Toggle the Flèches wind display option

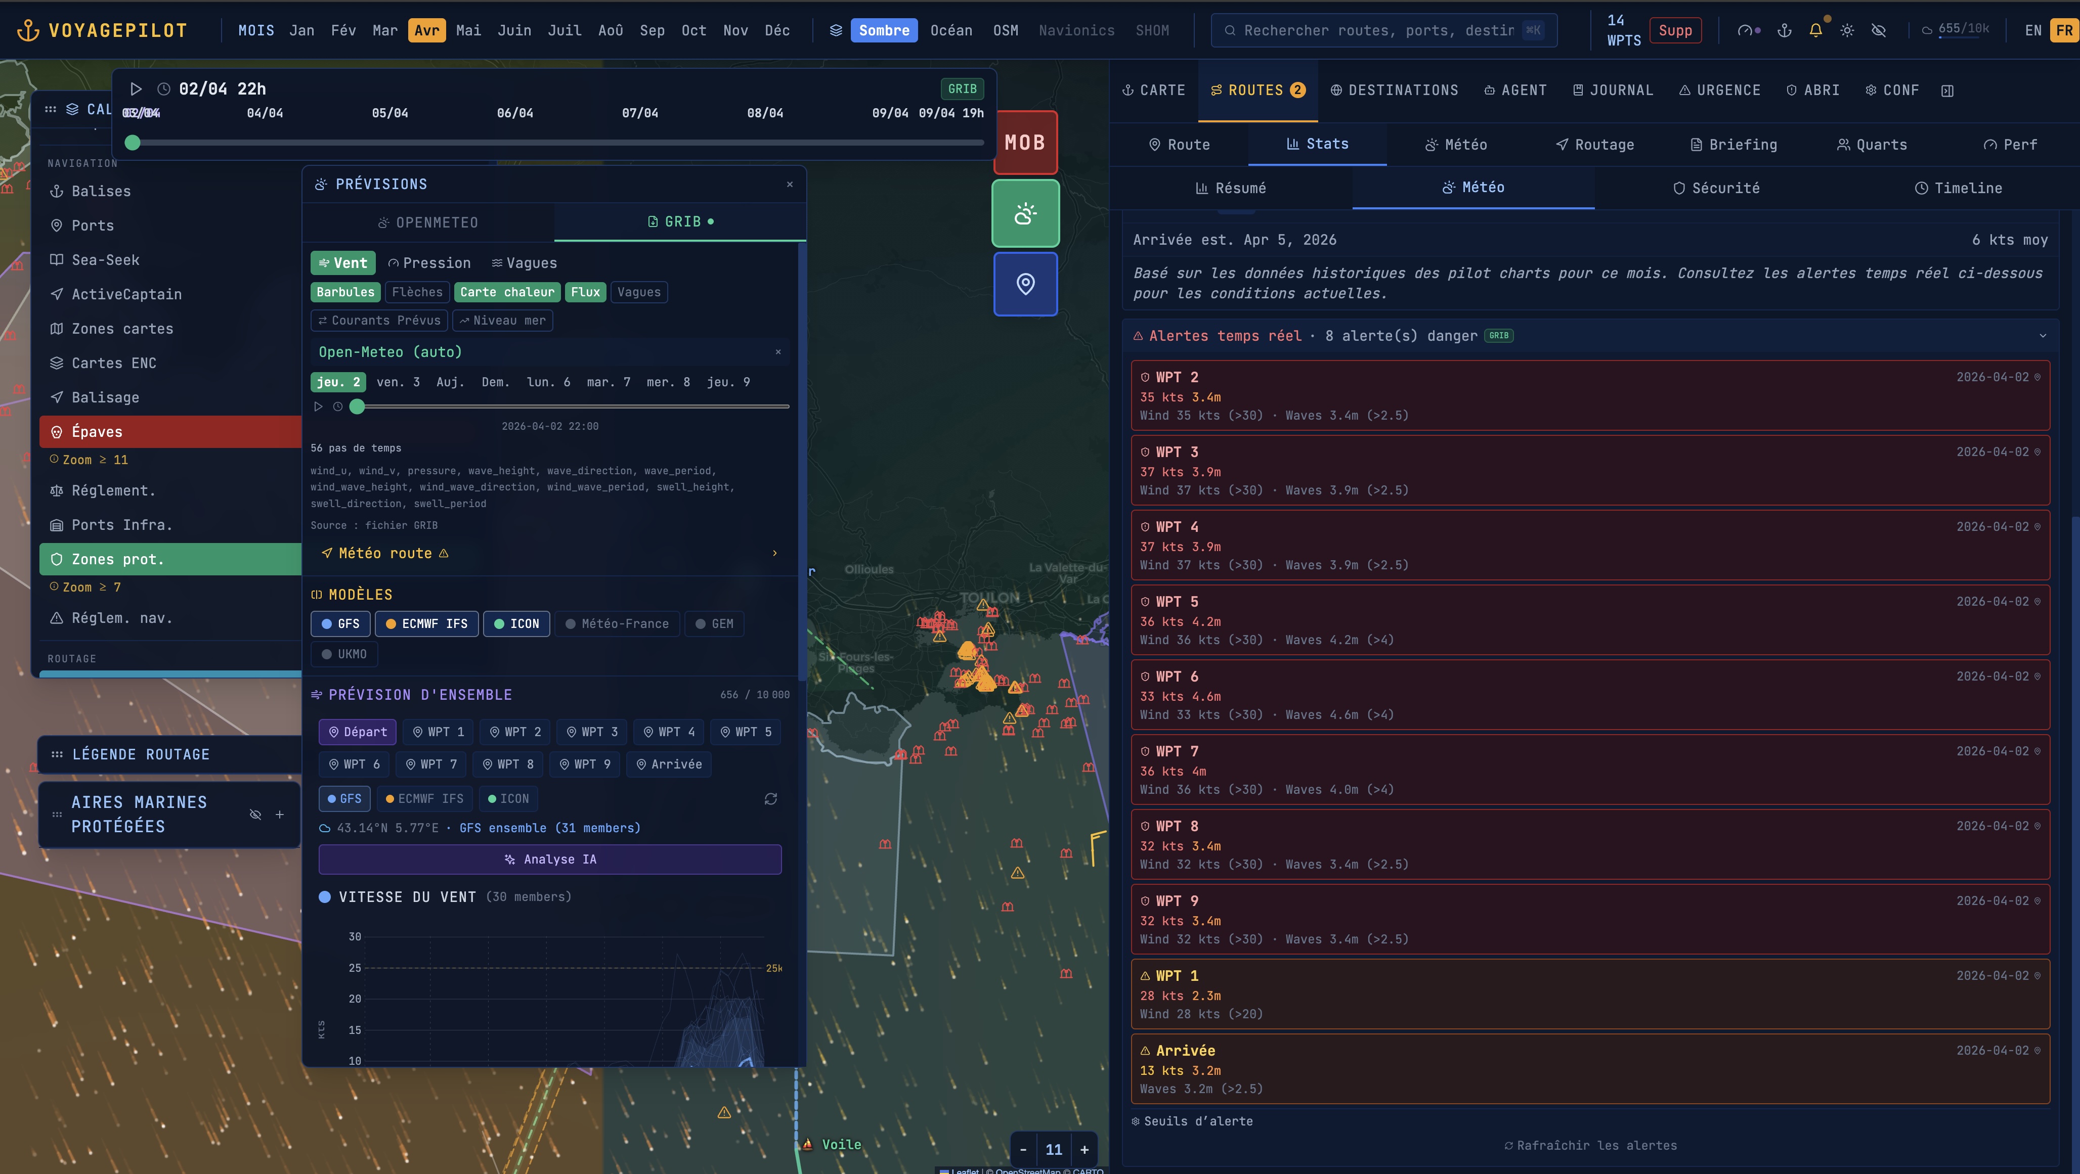(x=417, y=292)
